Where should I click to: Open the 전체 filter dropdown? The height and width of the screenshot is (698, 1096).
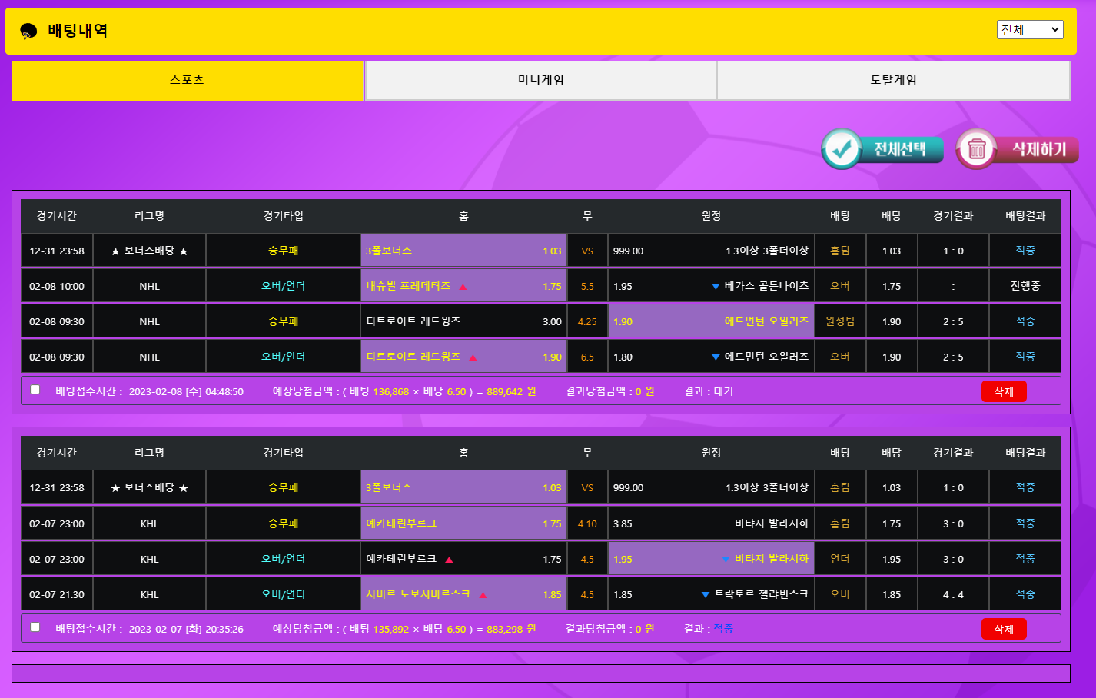(x=1029, y=30)
